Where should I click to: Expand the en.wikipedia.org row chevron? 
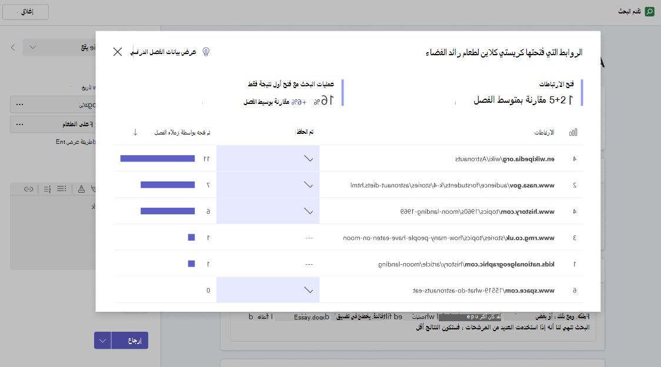(309, 159)
